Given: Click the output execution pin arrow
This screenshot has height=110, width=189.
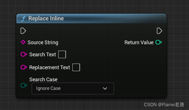Looking at the screenshot, I should click(159, 31).
